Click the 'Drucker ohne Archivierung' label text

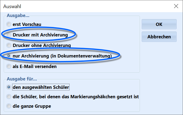tap(42, 45)
